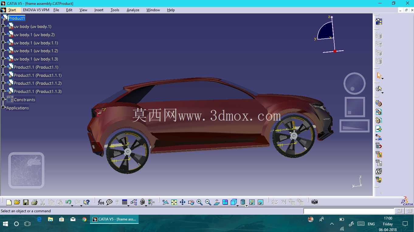Click the compass manipulation handle red point
This screenshot has width=414, height=232.
click(335, 51)
